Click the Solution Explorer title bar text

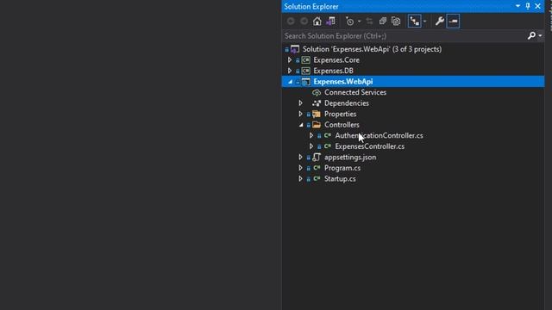(x=311, y=7)
